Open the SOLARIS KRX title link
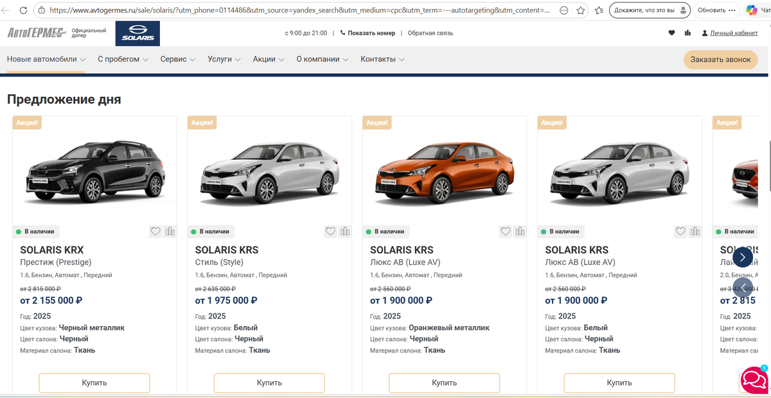 click(52, 250)
